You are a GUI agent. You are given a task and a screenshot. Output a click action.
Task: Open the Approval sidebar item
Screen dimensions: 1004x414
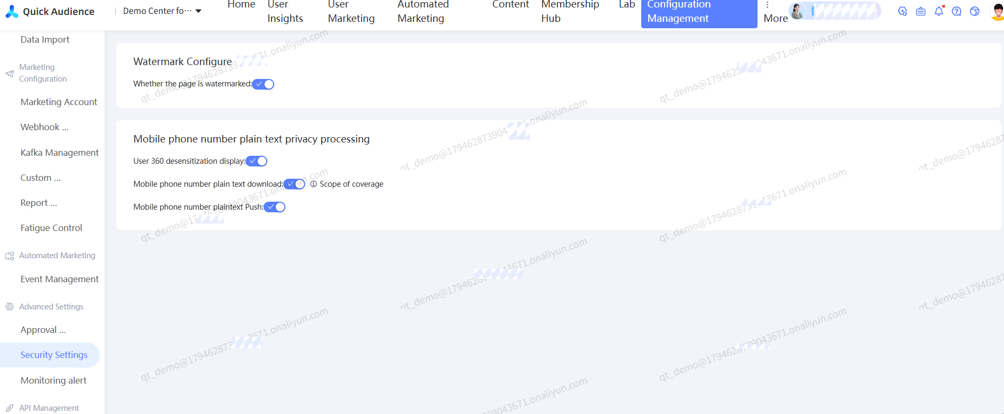(43, 330)
